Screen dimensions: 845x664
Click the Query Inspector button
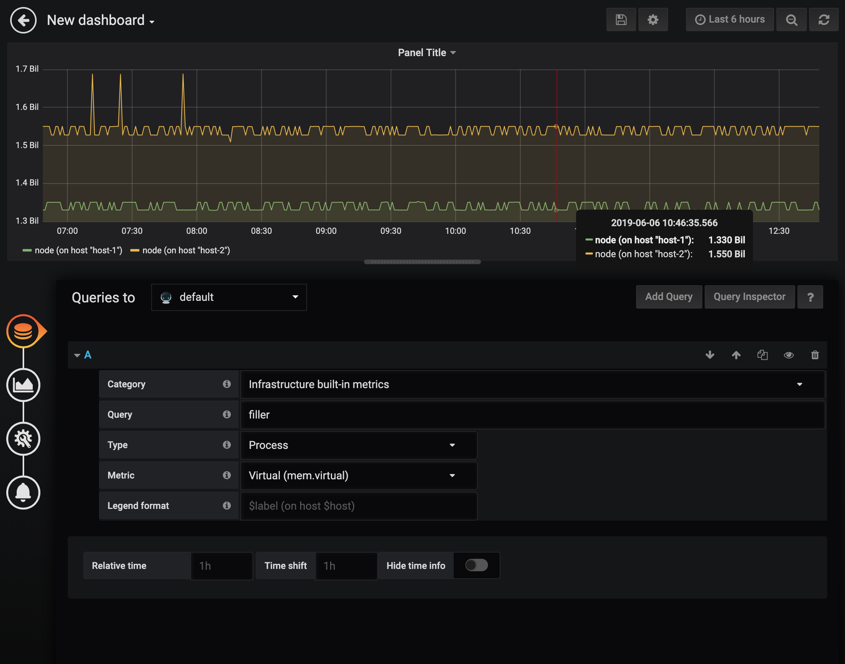[749, 297]
